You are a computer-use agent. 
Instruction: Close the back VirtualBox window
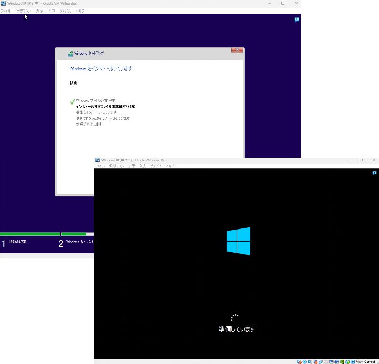click(x=296, y=3)
